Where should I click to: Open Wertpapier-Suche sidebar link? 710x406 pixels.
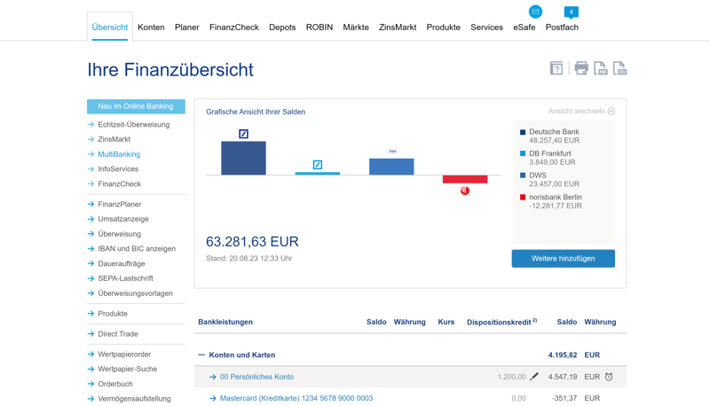[128, 369]
